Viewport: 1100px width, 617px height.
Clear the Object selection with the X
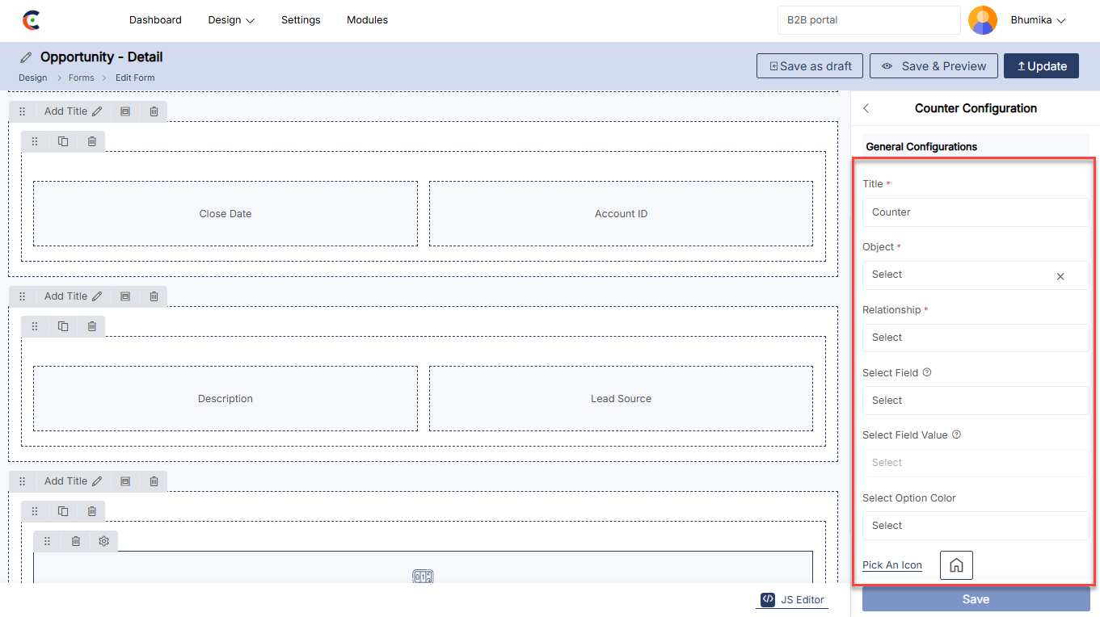click(1060, 276)
